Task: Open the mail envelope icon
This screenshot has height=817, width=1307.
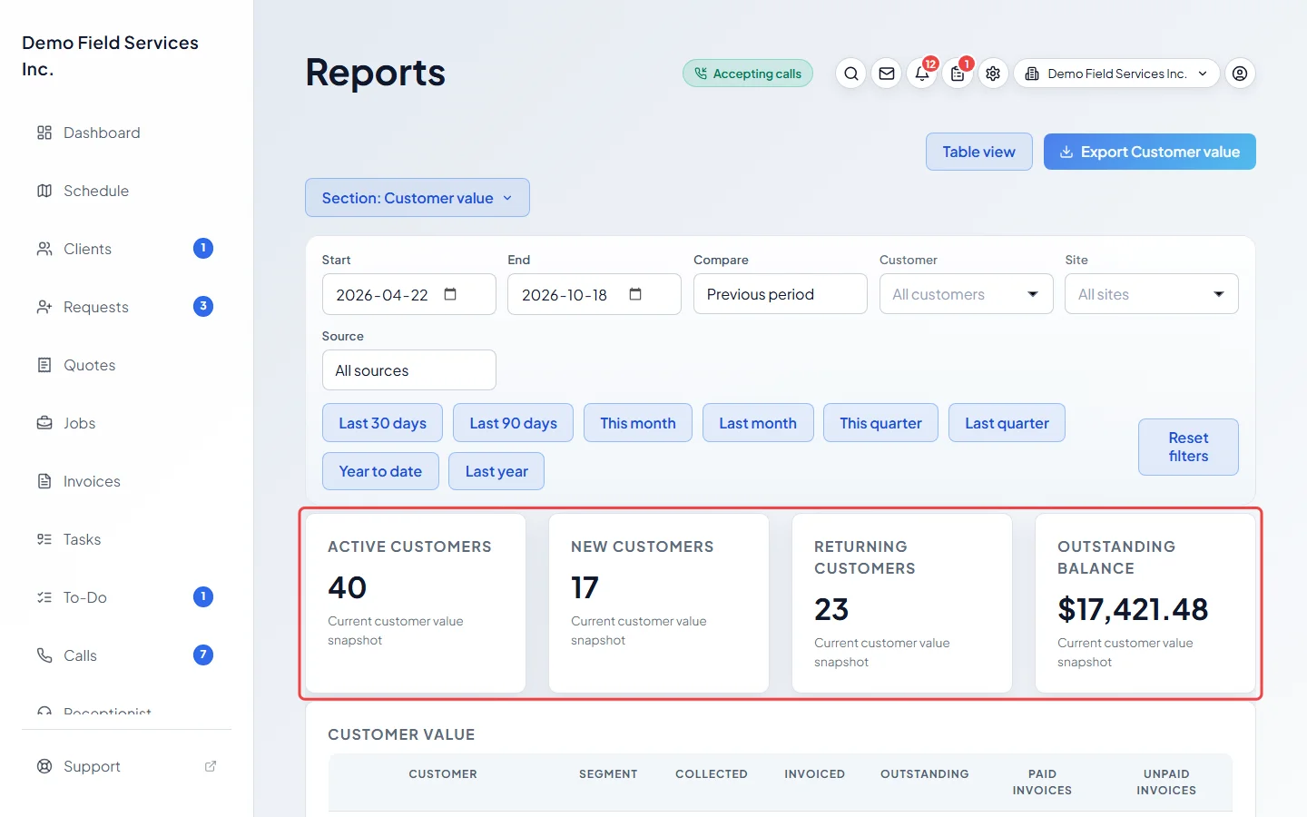Action: pos(887,74)
